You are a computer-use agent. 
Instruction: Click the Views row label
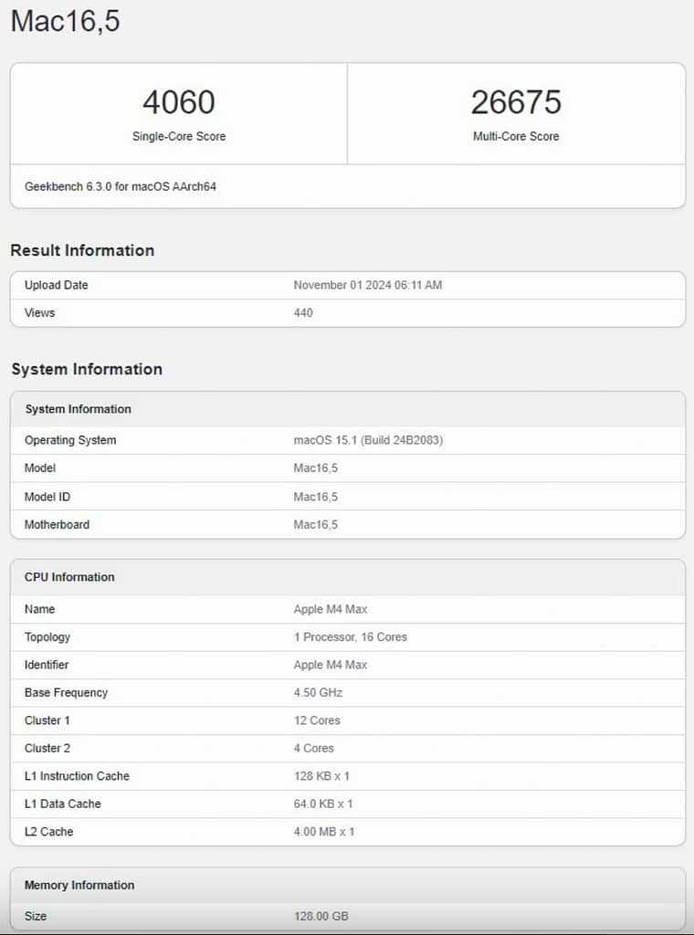[39, 313]
